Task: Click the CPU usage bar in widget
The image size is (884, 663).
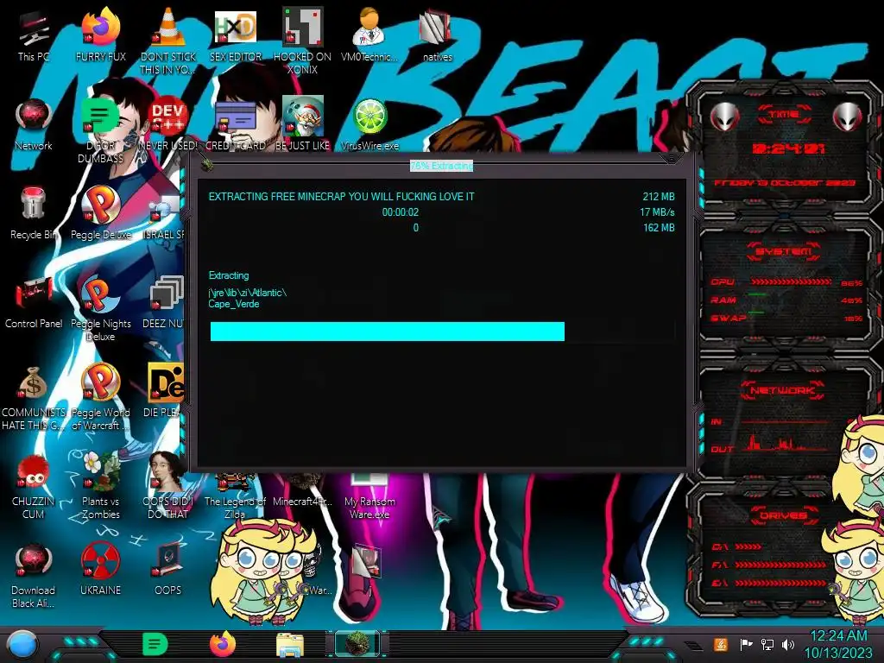Action: (791, 282)
